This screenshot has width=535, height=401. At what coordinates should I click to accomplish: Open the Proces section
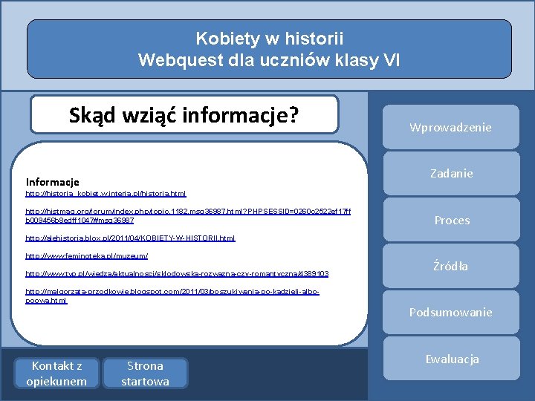(452, 220)
